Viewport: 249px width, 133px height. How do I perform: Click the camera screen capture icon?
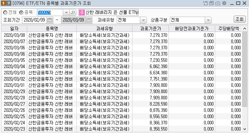click(218, 3)
